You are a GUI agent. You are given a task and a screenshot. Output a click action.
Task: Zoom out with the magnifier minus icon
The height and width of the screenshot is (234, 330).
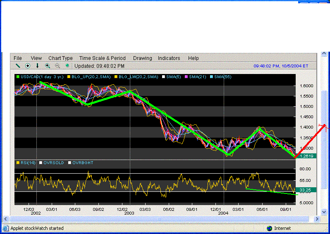(57, 66)
